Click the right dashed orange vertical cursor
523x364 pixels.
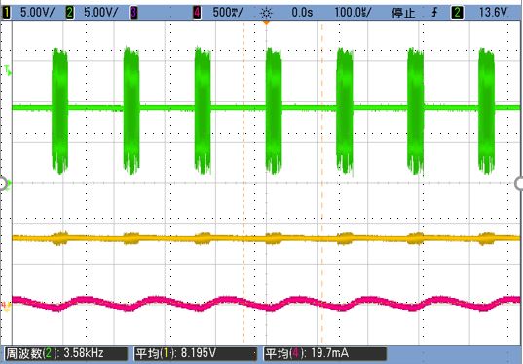[321, 183]
